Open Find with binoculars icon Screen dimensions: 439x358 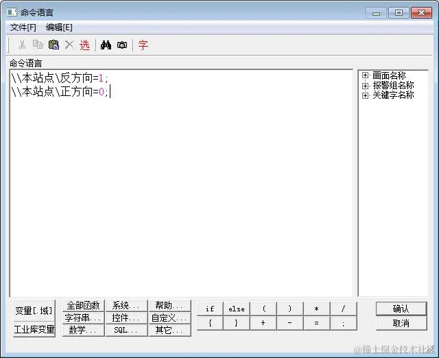pos(106,45)
